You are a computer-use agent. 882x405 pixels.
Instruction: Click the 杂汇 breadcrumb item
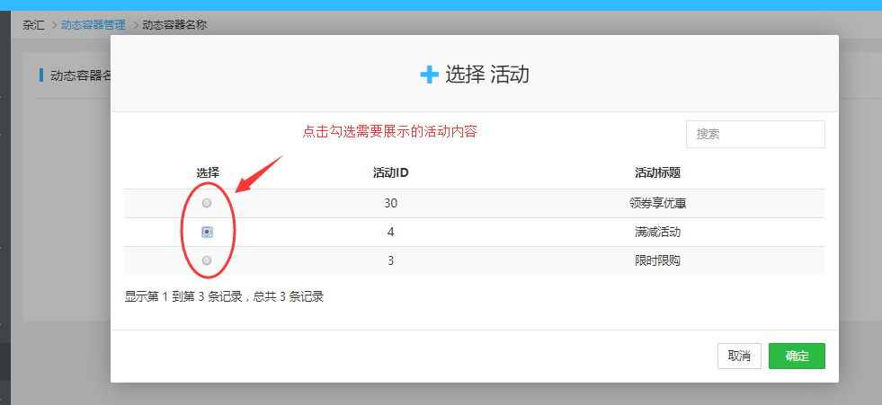click(34, 24)
